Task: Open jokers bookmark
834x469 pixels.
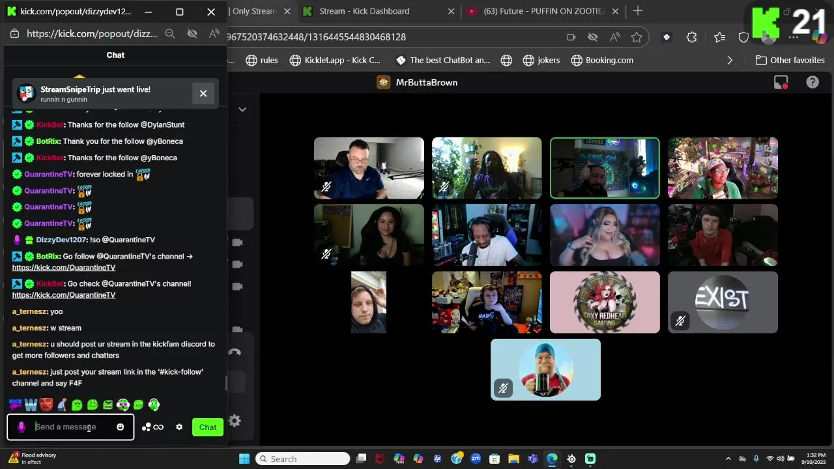Action: pyautogui.click(x=541, y=60)
